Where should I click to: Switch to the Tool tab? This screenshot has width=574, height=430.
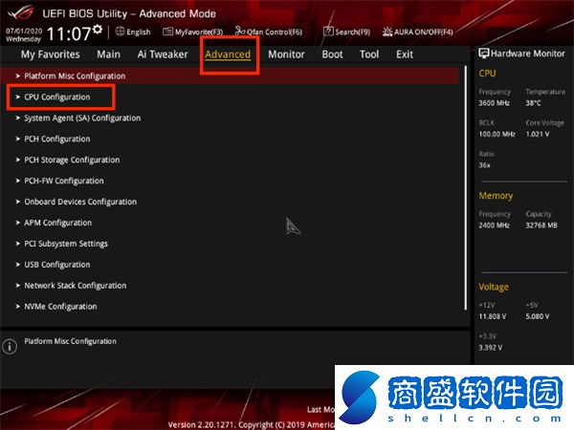click(x=369, y=54)
